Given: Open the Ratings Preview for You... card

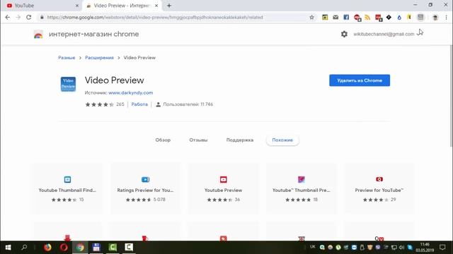Looking at the screenshot, I should point(145,188).
